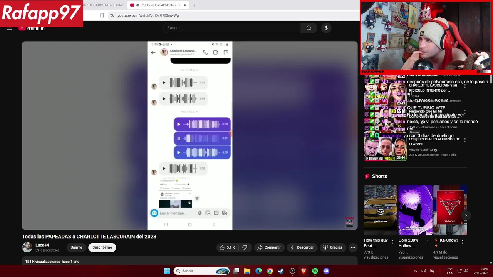This screenshot has width=493, height=277.
Task: Pause the video by clicking the player
Action: pos(189,135)
